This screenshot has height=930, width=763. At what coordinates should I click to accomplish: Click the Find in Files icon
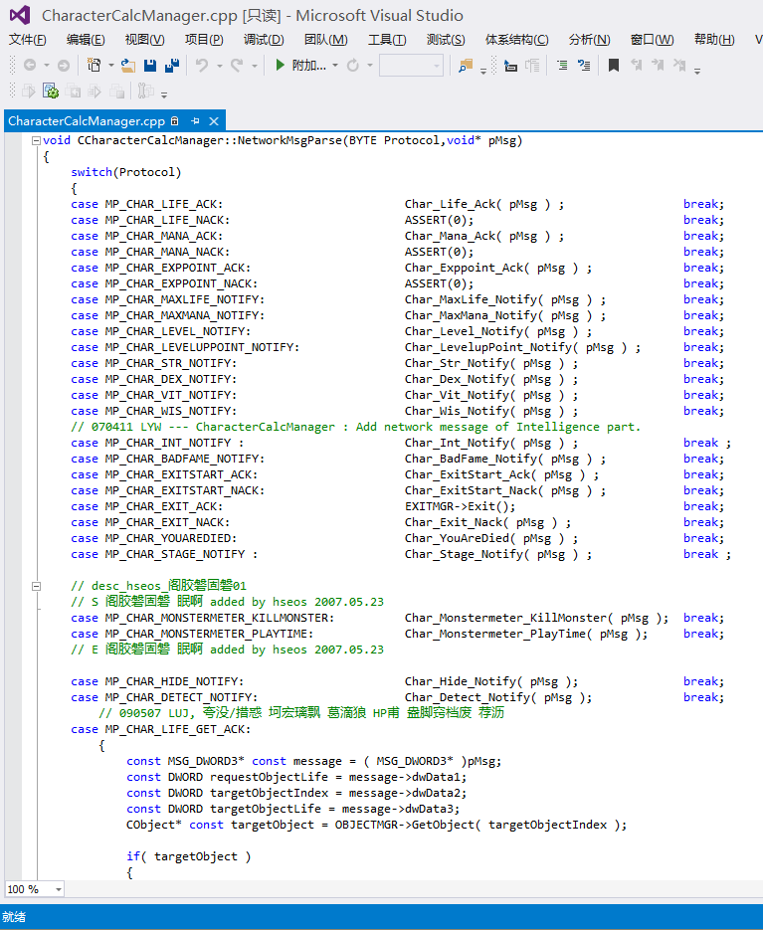466,66
